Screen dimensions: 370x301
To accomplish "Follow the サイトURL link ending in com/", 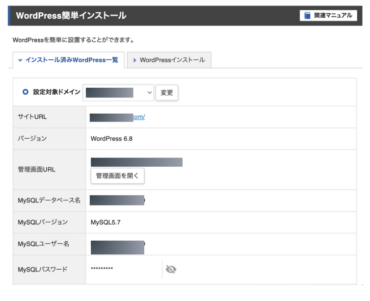I will [118, 117].
